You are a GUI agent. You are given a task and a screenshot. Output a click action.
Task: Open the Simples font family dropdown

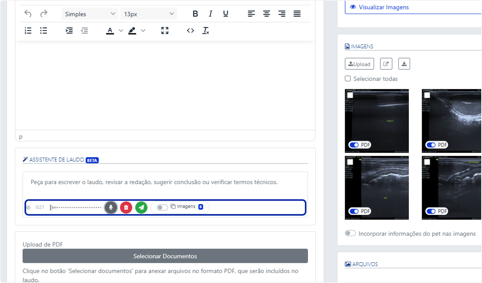pos(90,14)
